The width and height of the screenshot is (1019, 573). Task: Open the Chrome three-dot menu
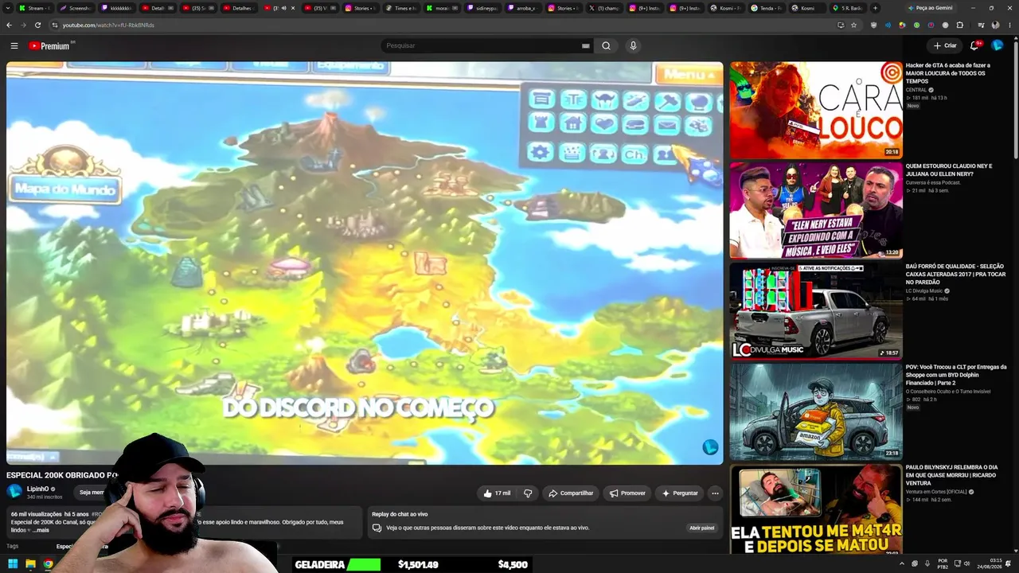pyautogui.click(x=1009, y=25)
